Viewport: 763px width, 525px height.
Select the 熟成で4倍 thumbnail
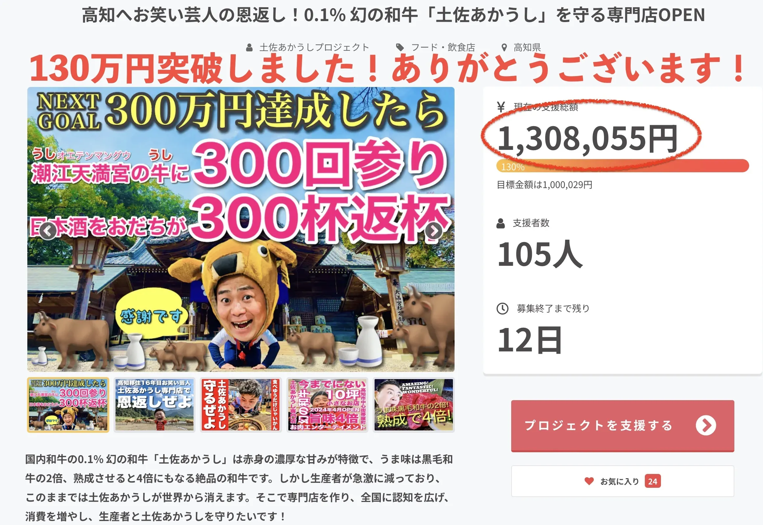pos(414,405)
